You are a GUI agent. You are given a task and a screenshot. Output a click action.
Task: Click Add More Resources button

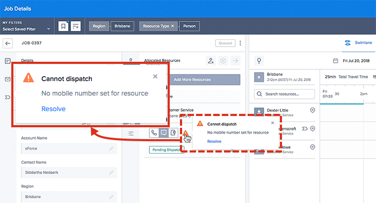click(192, 79)
